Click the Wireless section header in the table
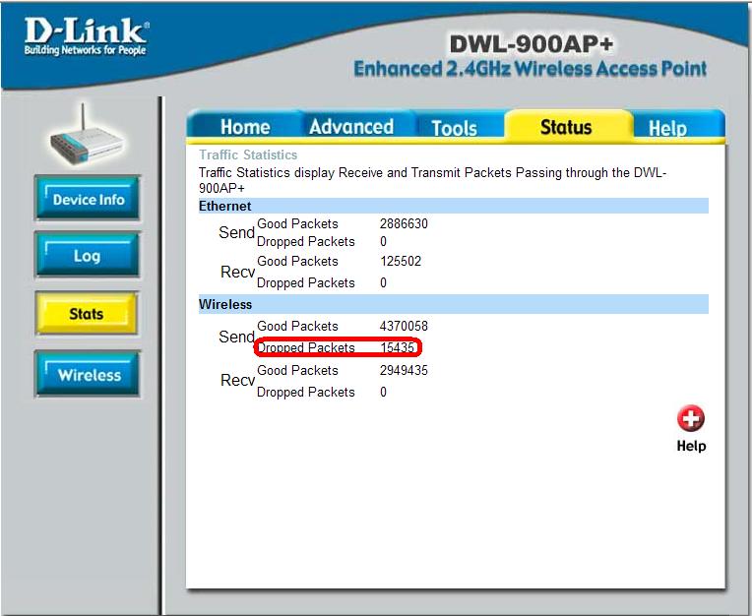This screenshot has height=616, width=752. 453,304
